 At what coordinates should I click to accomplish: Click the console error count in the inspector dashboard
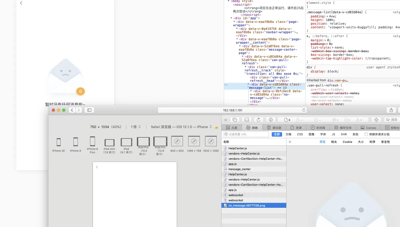(x=347, y=120)
